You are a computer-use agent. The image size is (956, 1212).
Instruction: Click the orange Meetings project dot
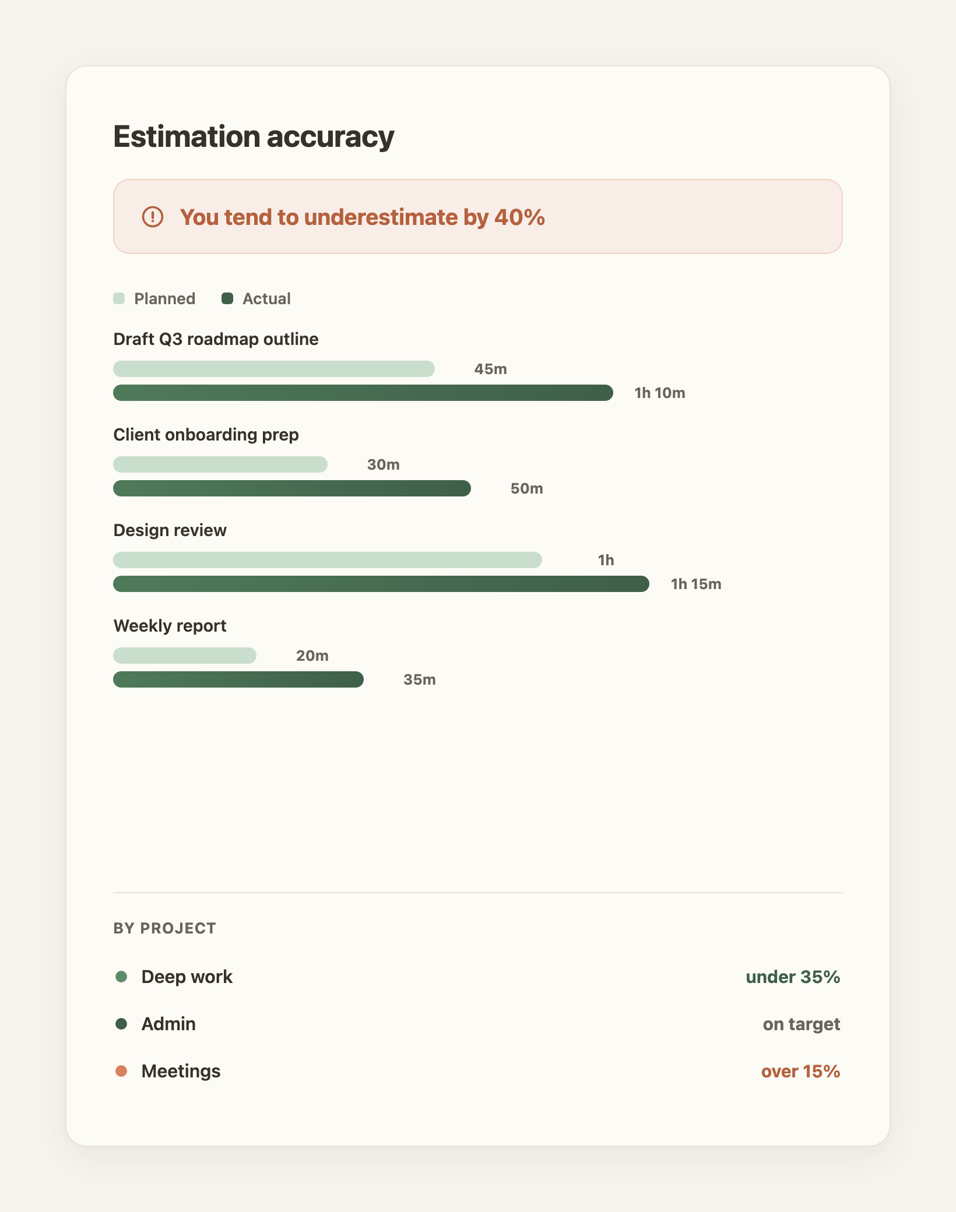click(x=121, y=1071)
